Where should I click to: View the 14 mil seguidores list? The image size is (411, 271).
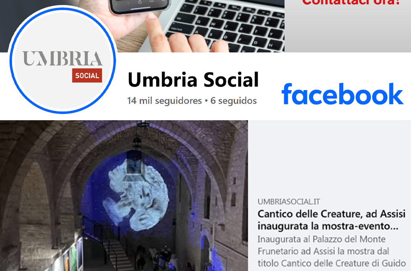click(164, 101)
